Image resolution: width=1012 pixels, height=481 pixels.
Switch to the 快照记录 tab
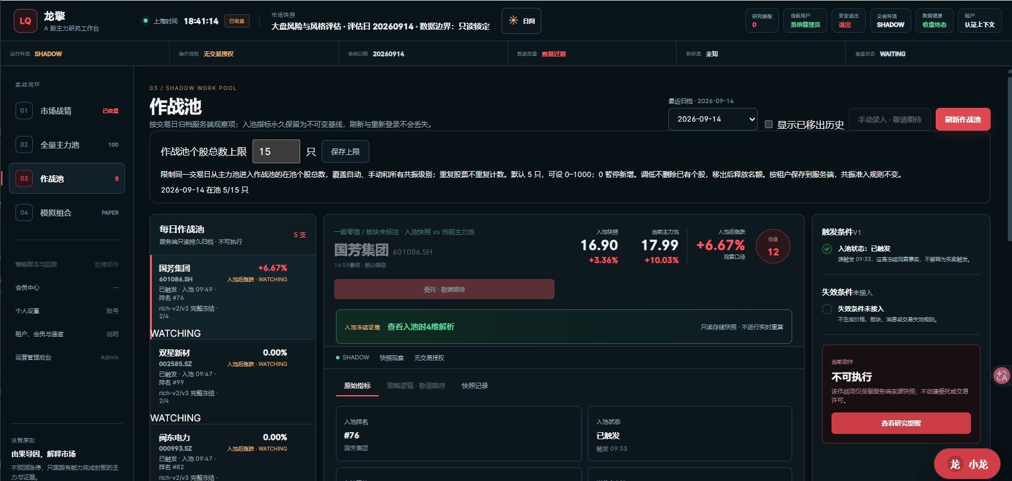(475, 386)
